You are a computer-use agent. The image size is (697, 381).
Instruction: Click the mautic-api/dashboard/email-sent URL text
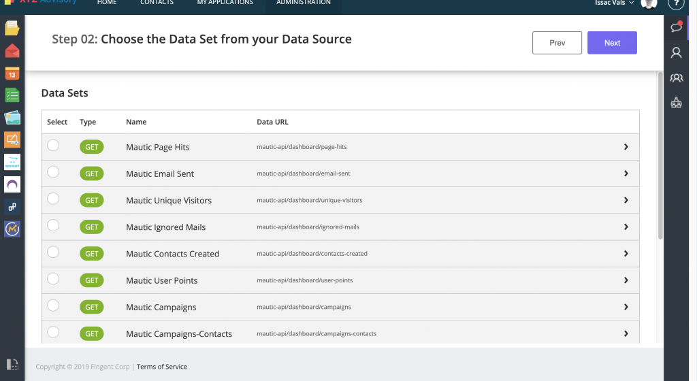[x=304, y=173]
